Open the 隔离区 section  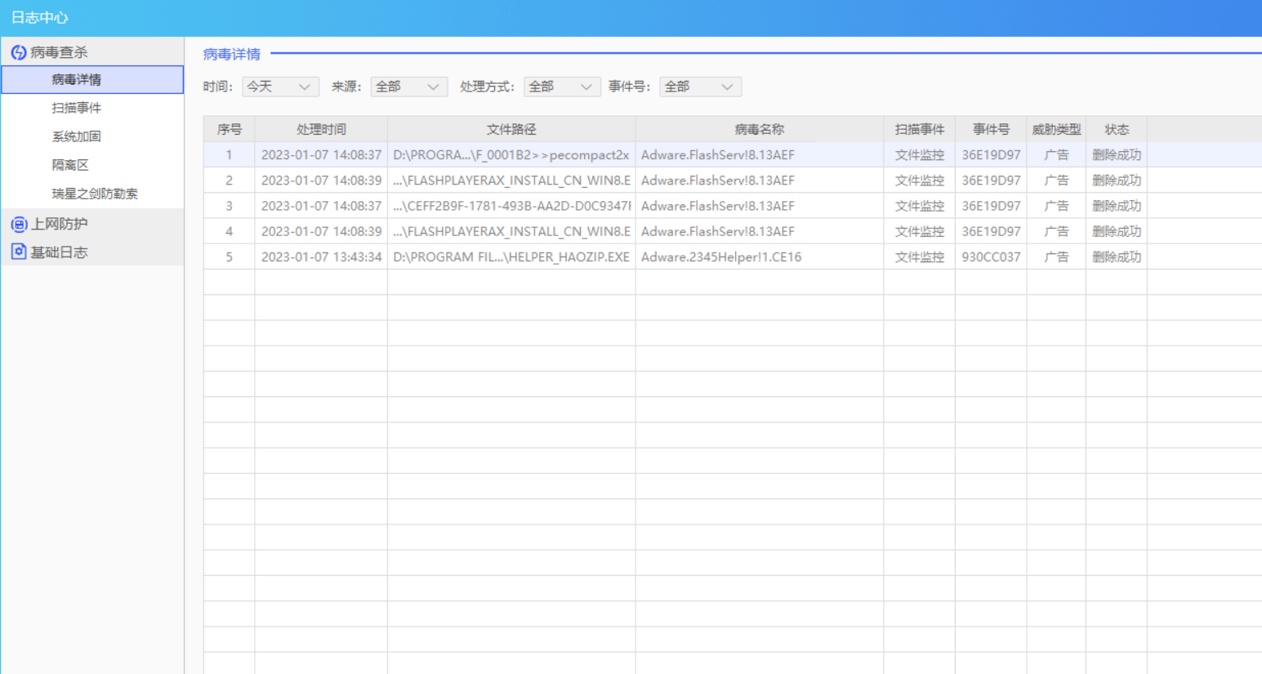pyautogui.click(x=70, y=165)
